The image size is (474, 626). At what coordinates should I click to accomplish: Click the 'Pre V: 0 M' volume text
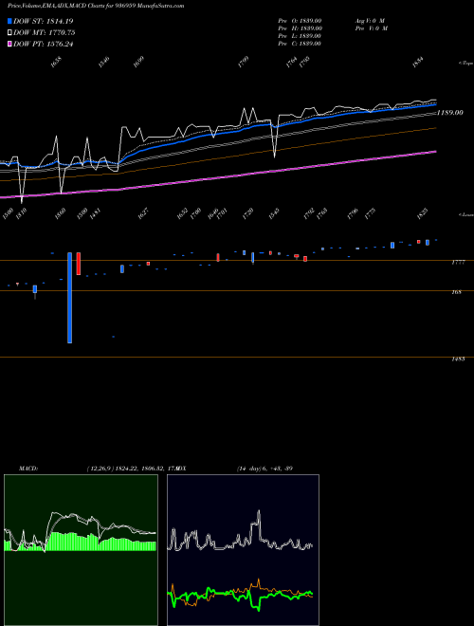pyautogui.click(x=372, y=28)
